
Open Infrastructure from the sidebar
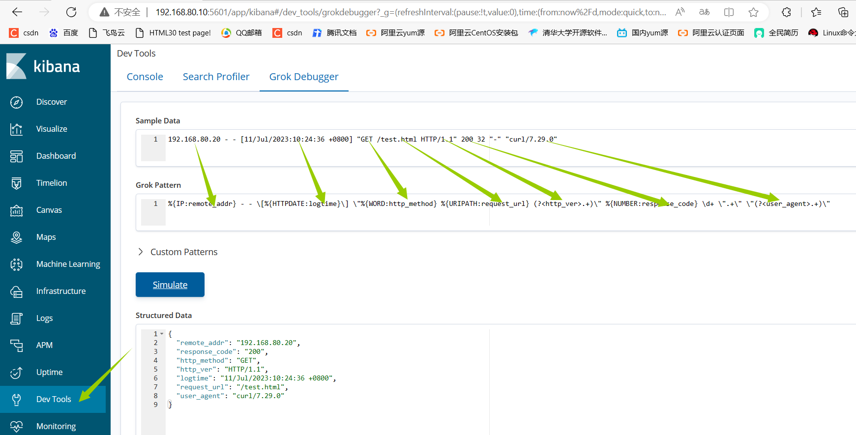pos(61,291)
